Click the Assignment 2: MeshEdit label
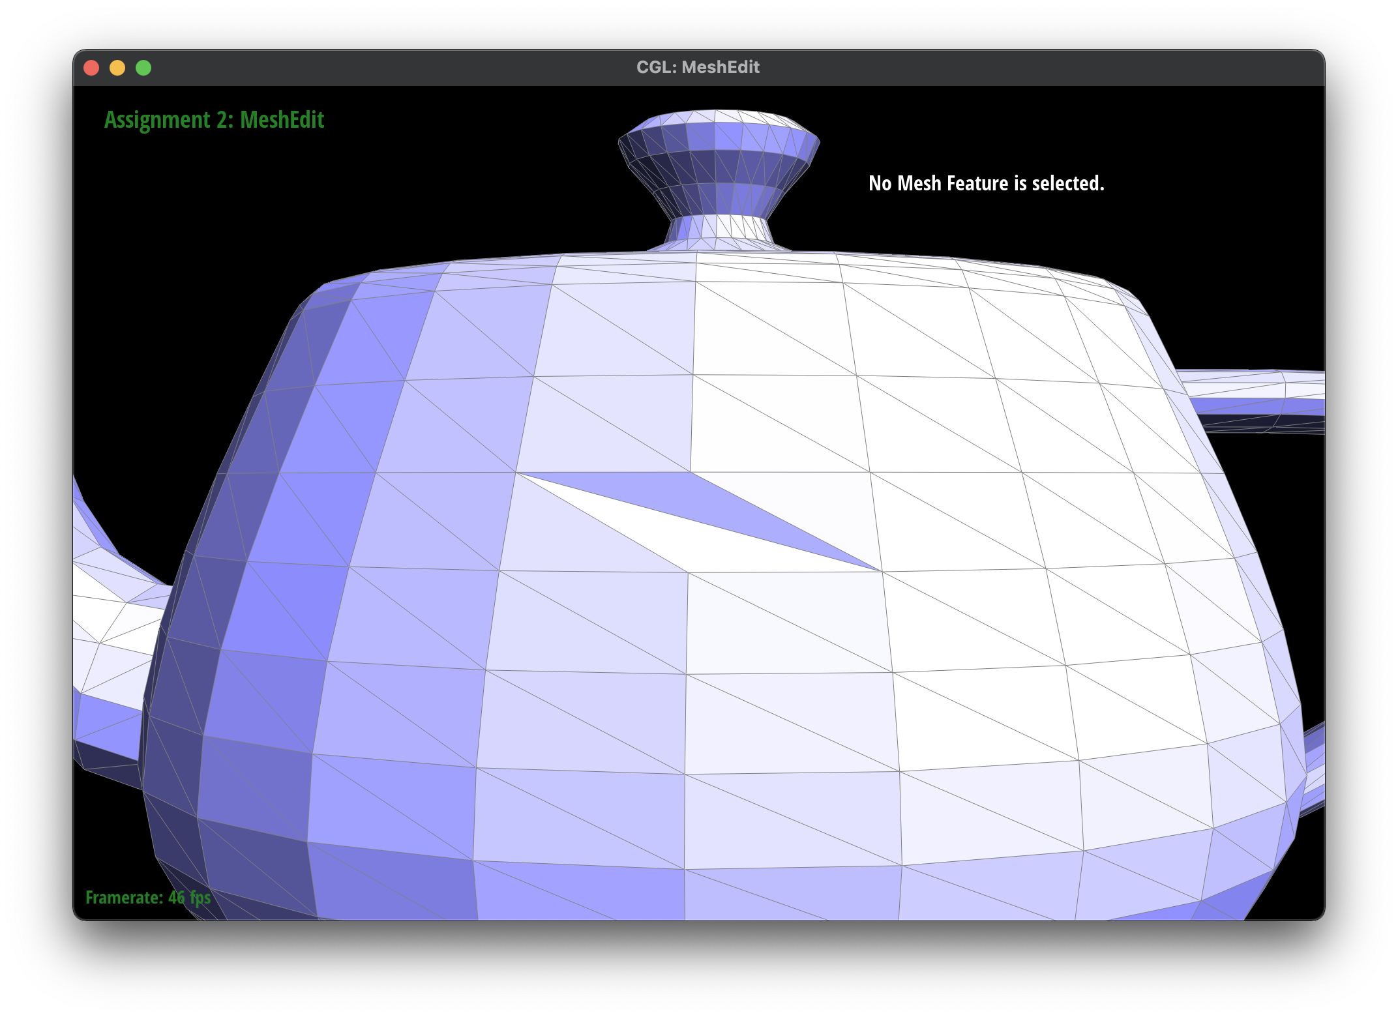Screen dimensions: 1398x1017 215,120
